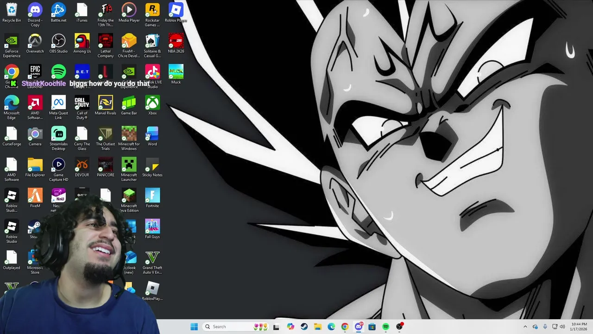The height and width of the screenshot is (334, 593).
Task: Select the Minecraft for Windows shortcut
Action: click(x=129, y=139)
